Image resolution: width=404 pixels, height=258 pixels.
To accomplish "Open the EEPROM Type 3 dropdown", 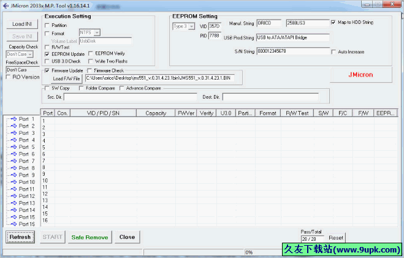I will [x=191, y=26].
